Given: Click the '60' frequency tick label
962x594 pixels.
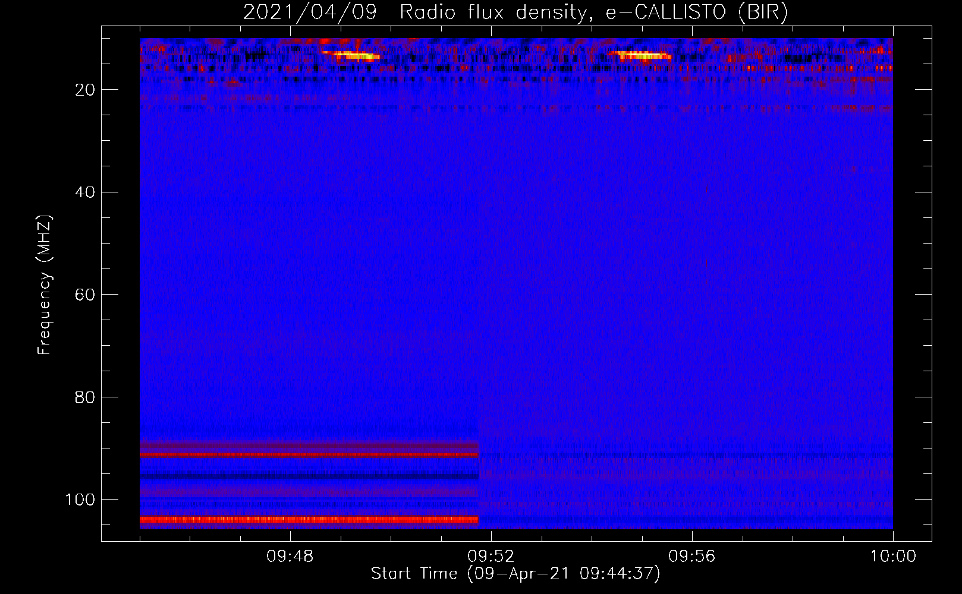Looking at the screenshot, I should (x=86, y=295).
